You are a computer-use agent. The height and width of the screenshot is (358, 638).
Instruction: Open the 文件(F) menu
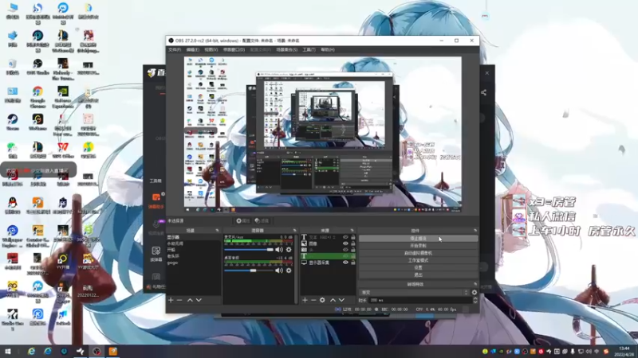175,49
